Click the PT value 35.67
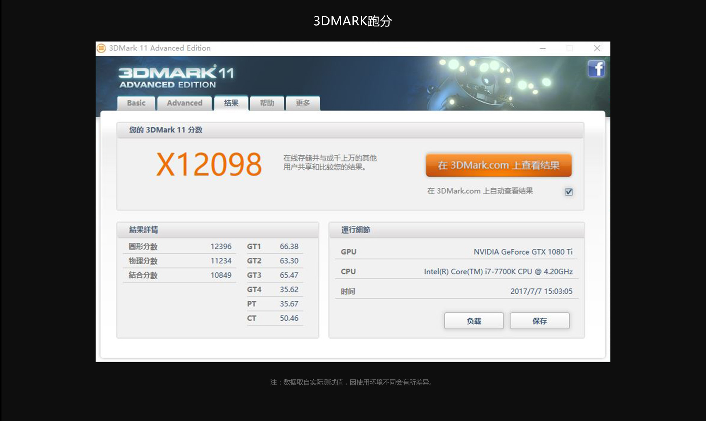This screenshot has width=706, height=421. [289, 304]
